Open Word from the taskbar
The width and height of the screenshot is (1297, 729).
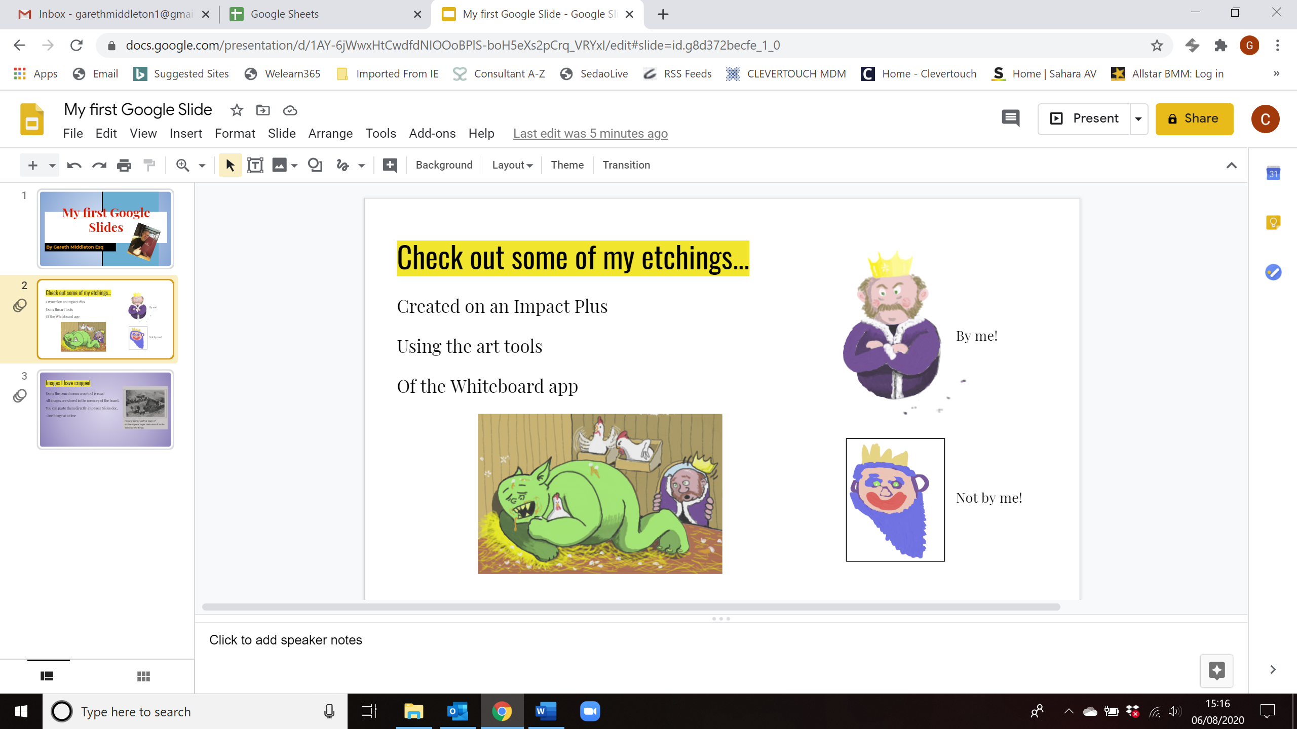coord(546,711)
